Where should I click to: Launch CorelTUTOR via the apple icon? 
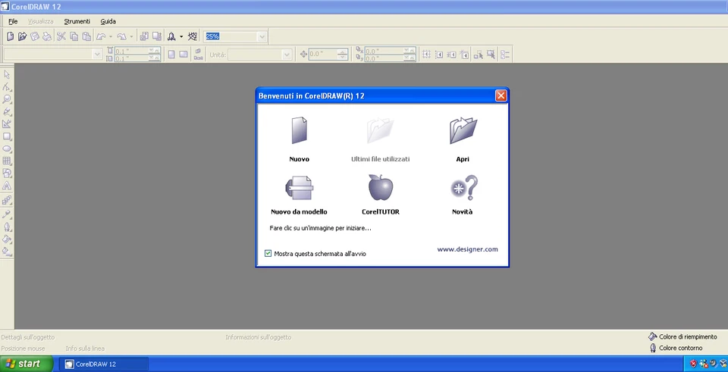381,187
